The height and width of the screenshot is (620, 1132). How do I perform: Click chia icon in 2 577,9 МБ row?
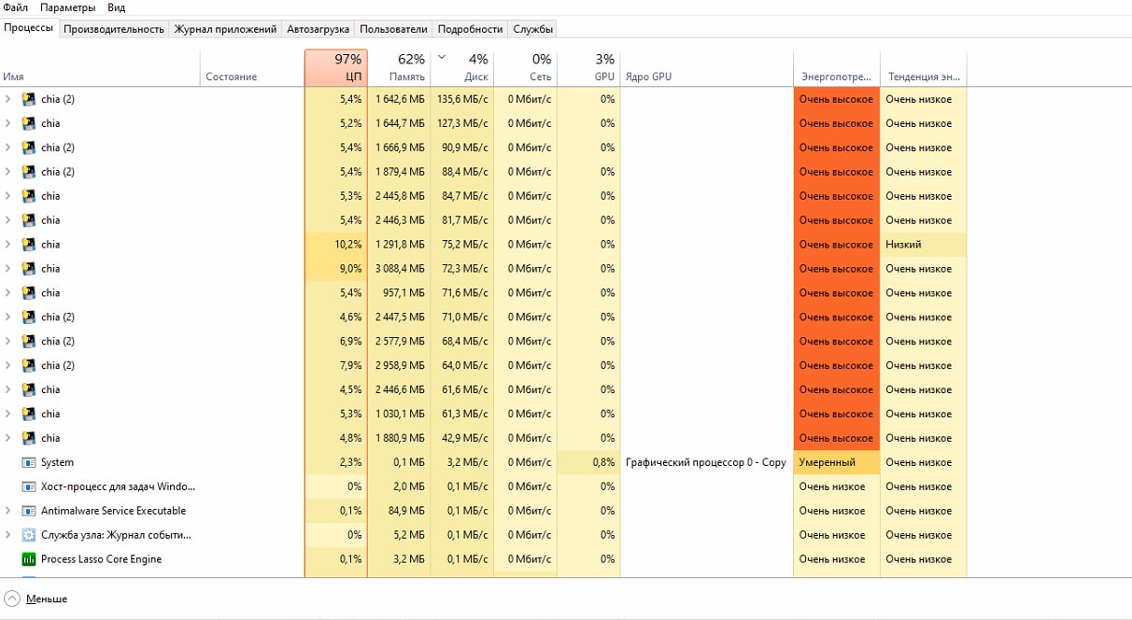coord(28,342)
